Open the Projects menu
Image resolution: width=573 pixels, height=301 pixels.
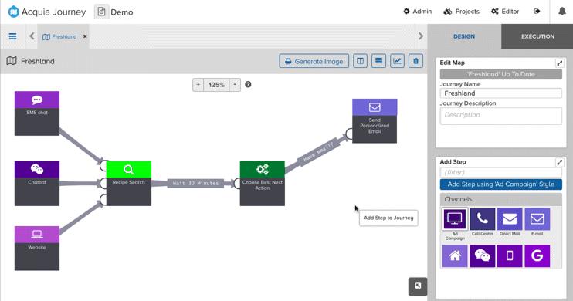click(x=461, y=12)
